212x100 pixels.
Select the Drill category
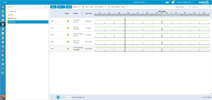(x=11, y=15)
